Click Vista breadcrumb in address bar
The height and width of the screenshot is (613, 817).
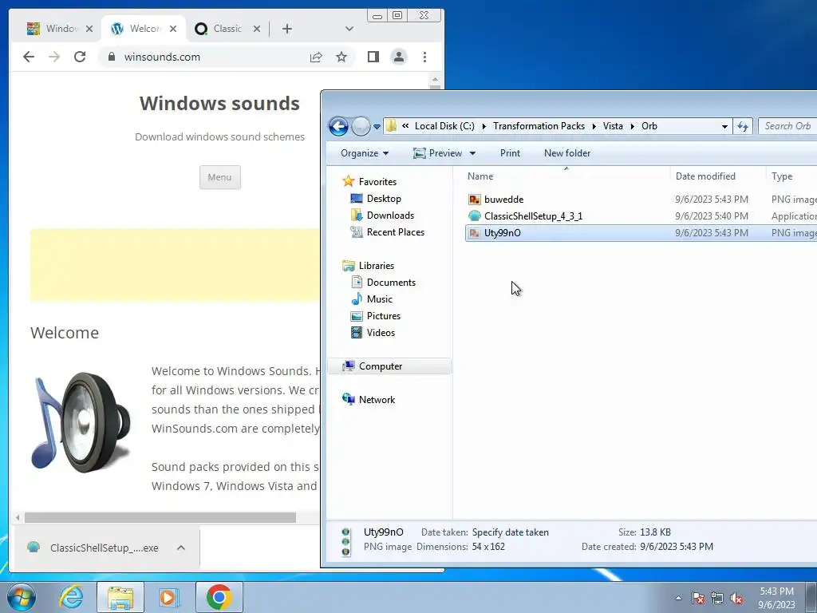click(613, 126)
